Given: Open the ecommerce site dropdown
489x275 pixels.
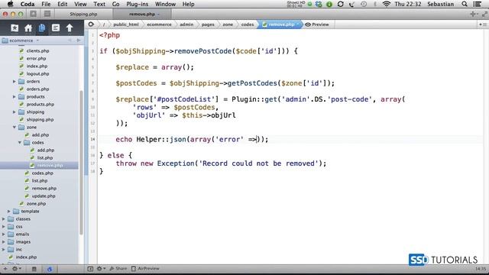Looking at the screenshot, I should click(x=21, y=40).
